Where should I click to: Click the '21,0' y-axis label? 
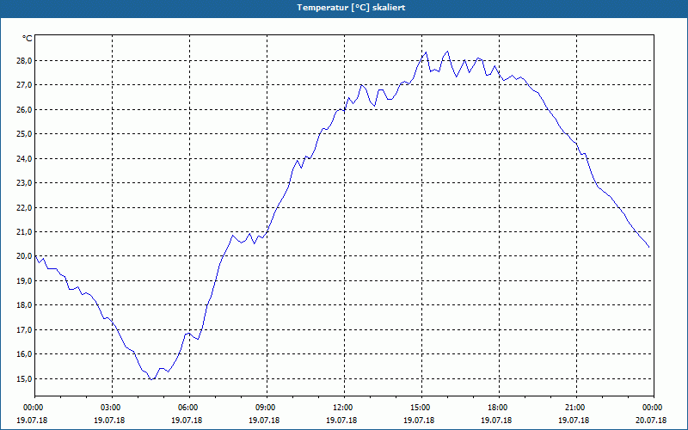24,231
